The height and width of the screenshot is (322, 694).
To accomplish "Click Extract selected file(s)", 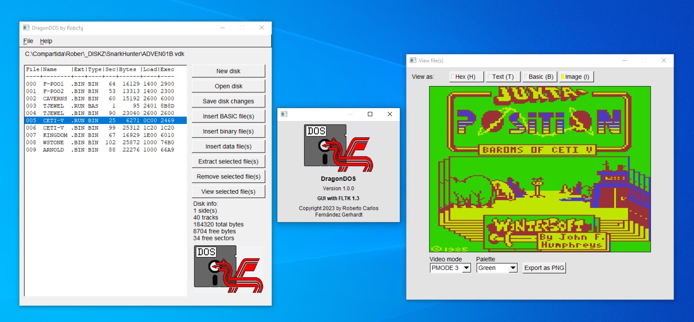I will pyautogui.click(x=229, y=162).
